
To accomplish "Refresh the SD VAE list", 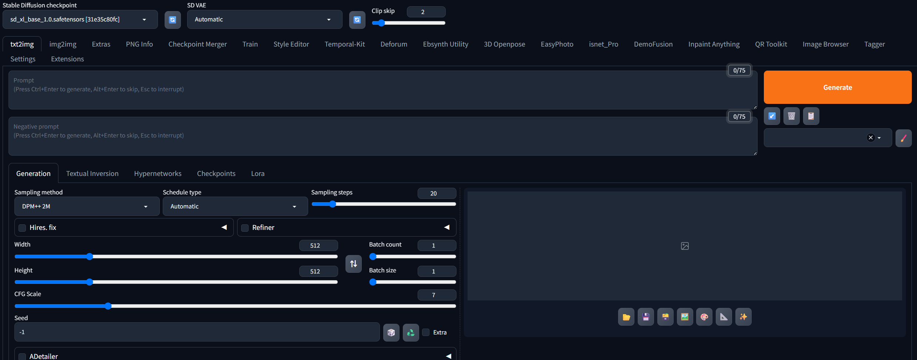I will 357,20.
